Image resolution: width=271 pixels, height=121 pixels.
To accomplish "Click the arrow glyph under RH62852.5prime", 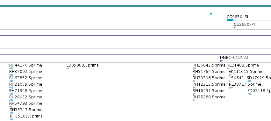I will coord(11,81).
